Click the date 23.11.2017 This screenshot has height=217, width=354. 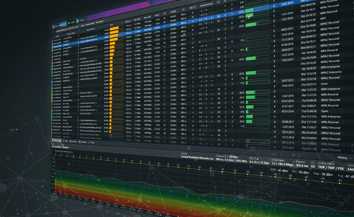(x=288, y=148)
